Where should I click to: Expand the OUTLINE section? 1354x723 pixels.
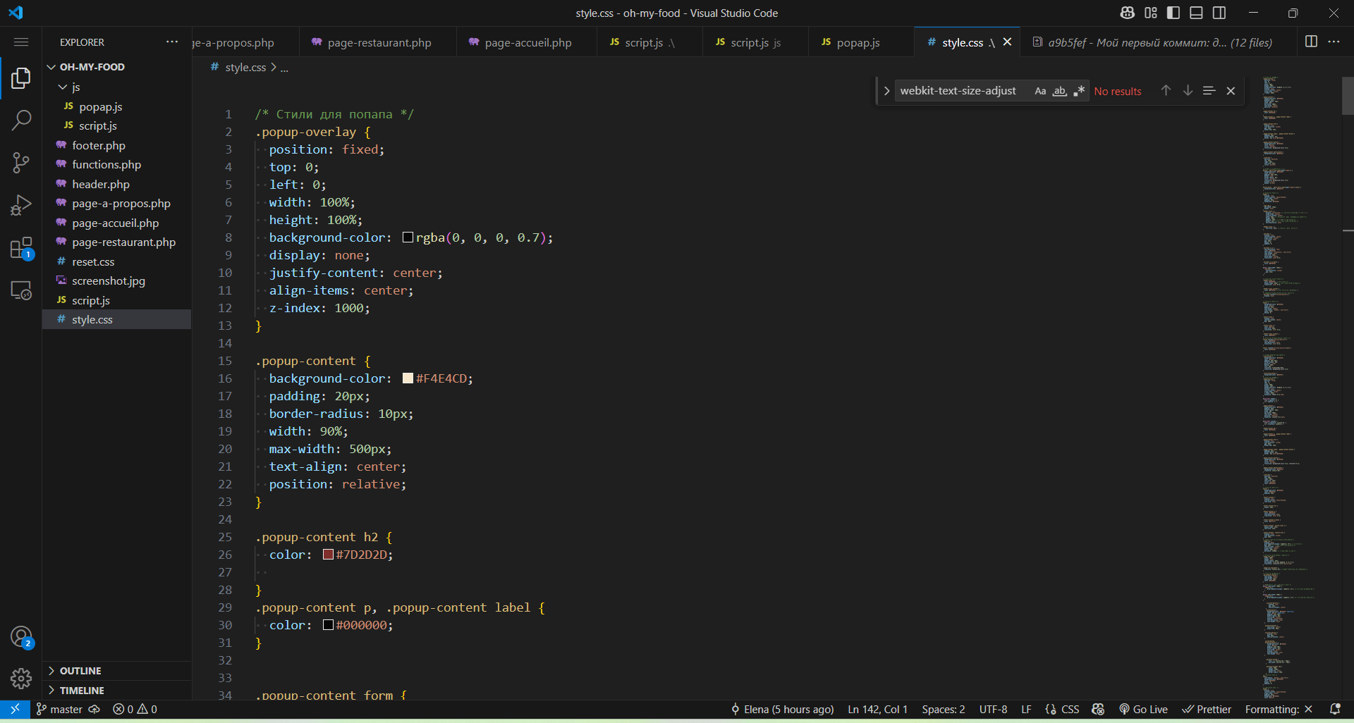[x=80, y=670]
